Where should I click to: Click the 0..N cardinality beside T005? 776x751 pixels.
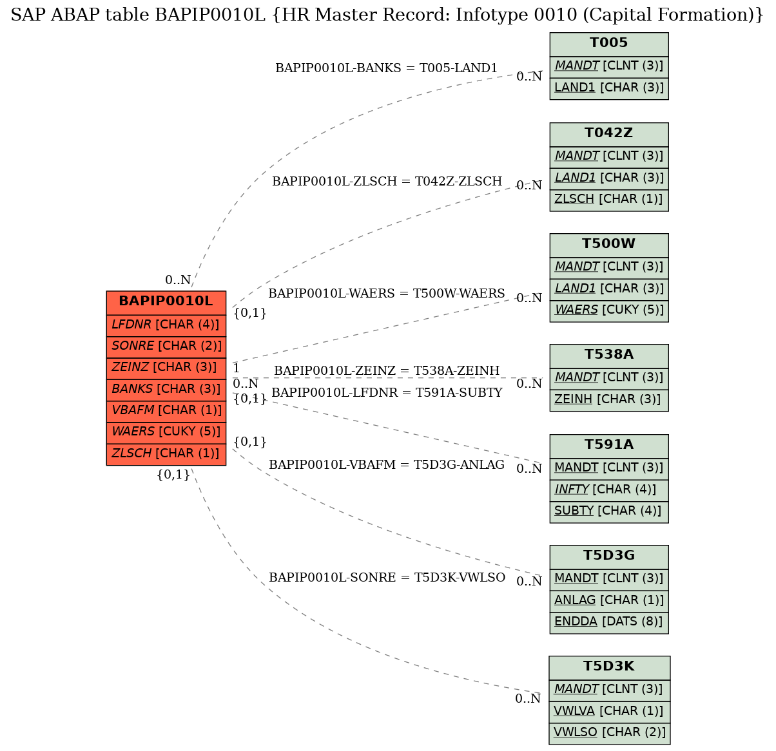pos(529,77)
